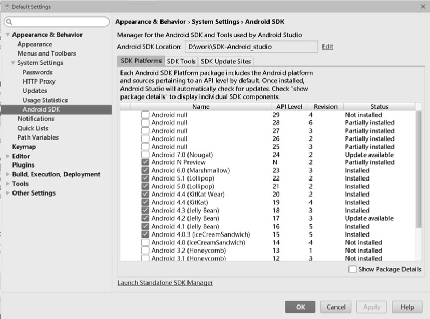Viewport: 430px width, 319px height.
Task: Click the SDK platforms list scrollbar
Action: coord(418,169)
